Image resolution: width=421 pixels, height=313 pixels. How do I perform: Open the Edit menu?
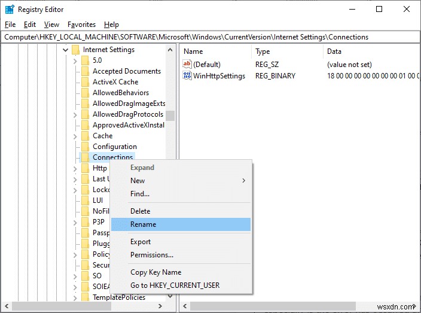(30, 25)
